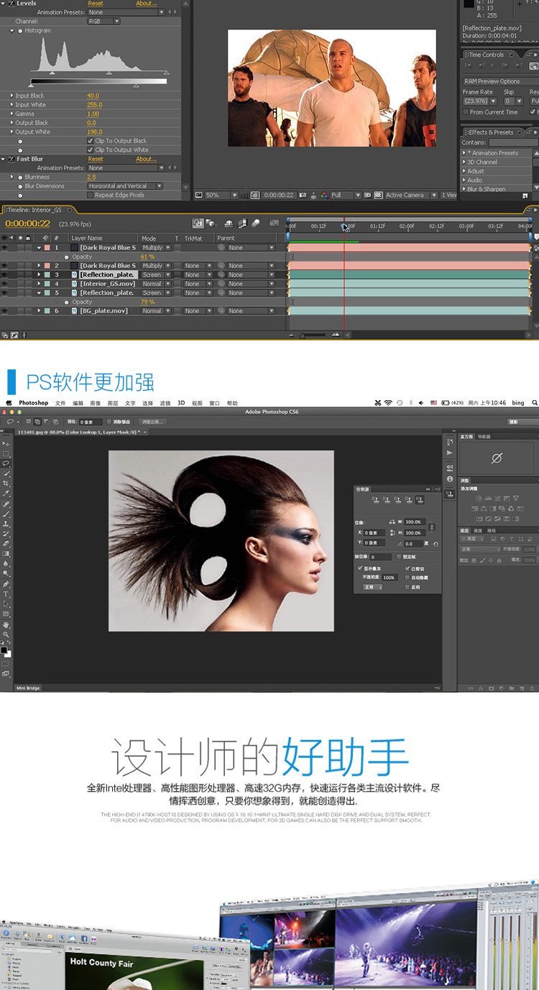Select the Gradient tool in Photoshop toolbar
Viewport: 539px width, 990px height.
point(6,553)
